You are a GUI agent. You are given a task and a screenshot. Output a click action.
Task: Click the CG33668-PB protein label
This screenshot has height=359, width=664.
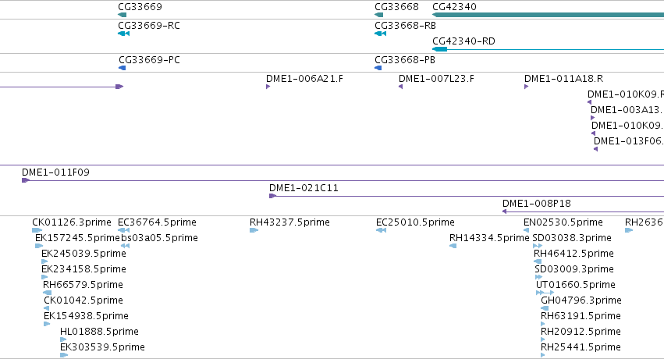(405, 60)
